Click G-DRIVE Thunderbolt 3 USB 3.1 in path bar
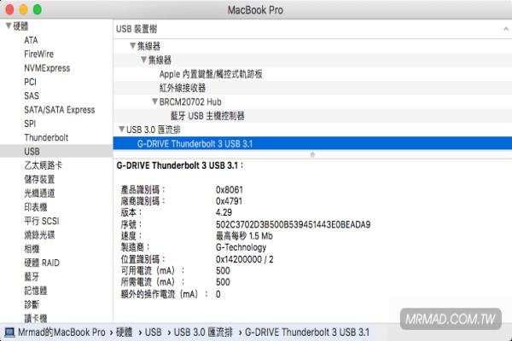The image size is (512, 341). coord(307,332)
